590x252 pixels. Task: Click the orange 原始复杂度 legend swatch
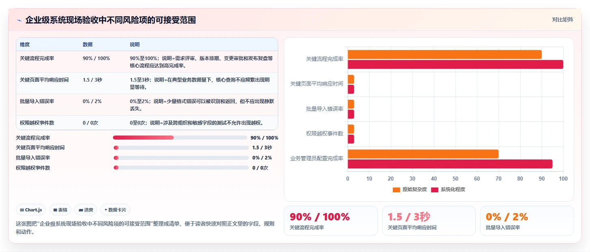tap(396, 190)
